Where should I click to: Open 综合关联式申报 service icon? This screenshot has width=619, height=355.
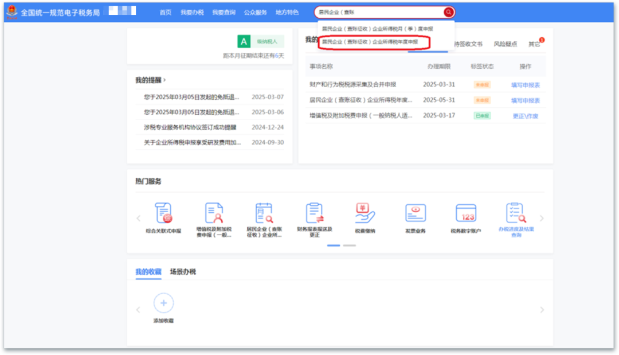coord(163,213)
